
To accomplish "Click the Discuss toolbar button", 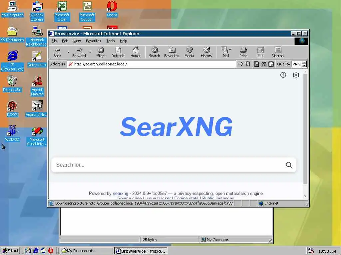I will pyautogui.click(x=278, y=52).
